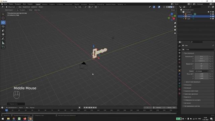The height and width of the screenshot is (121, 215).
Task: Select the Measure ruler tool
Action: (x=3, y=43)
